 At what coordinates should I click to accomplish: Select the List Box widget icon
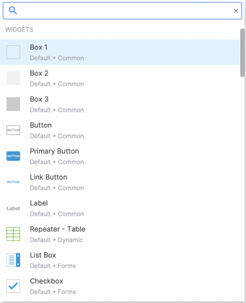[13, 260]
